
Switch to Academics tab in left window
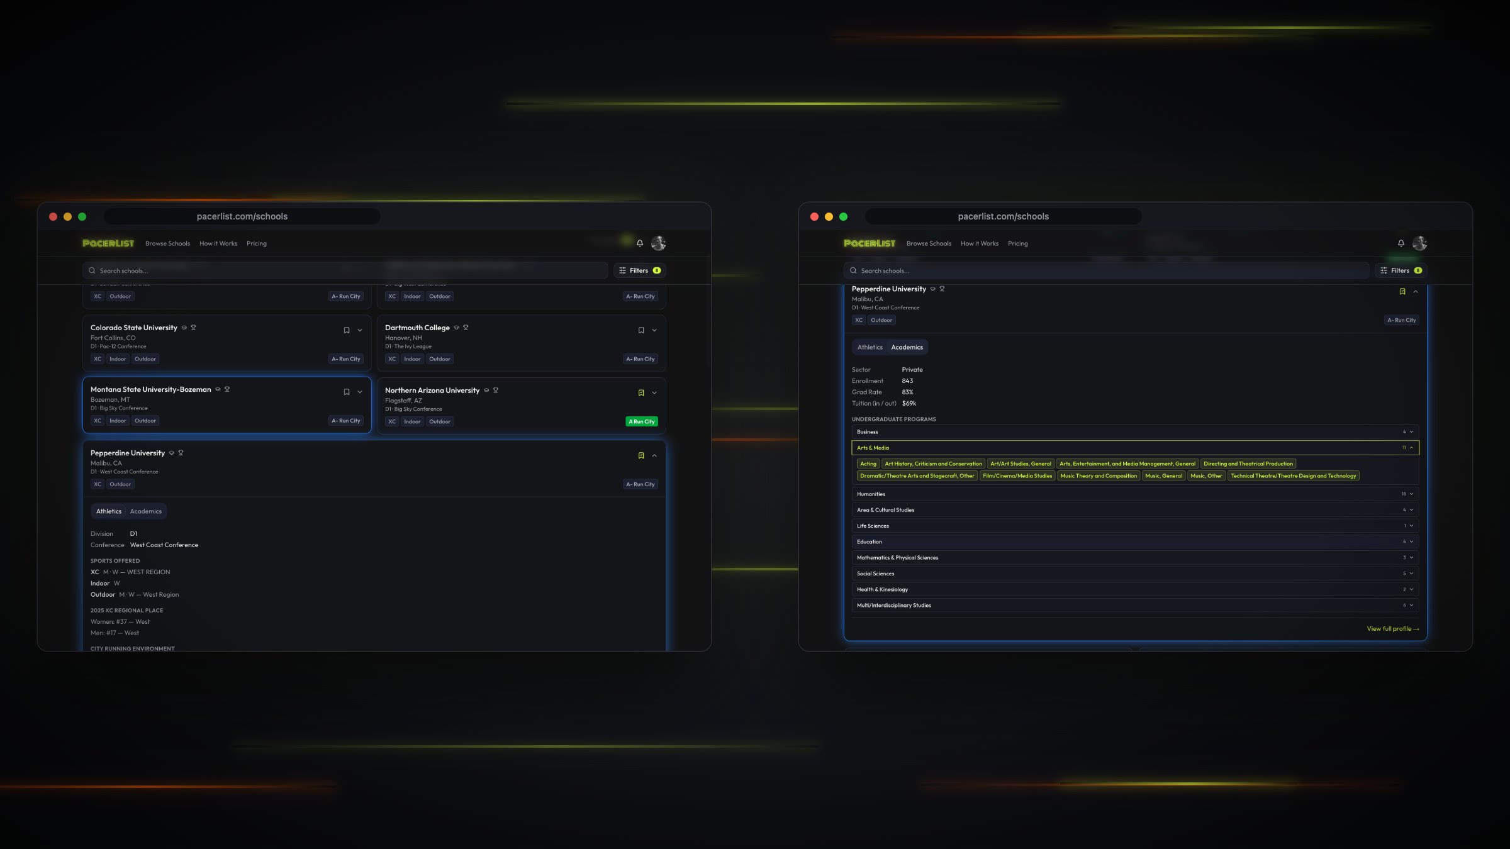146,511
